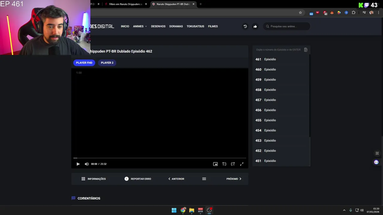
Task: Enable picture-in-picture in the player
Action: [215, 164]
